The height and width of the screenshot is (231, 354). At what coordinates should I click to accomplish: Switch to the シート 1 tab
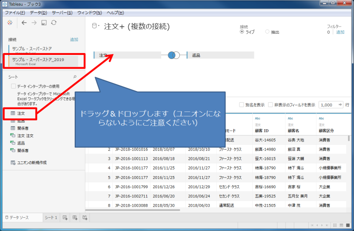[51, 217]
